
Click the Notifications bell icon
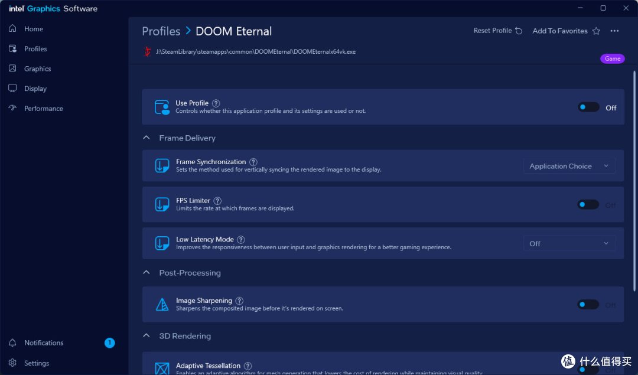(12, 343)
